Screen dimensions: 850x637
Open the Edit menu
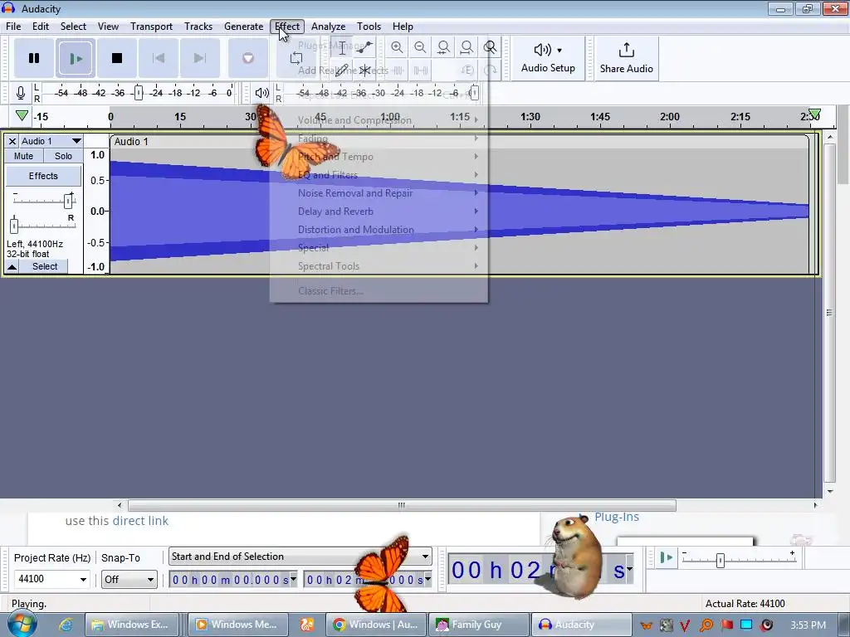[41, 27]
